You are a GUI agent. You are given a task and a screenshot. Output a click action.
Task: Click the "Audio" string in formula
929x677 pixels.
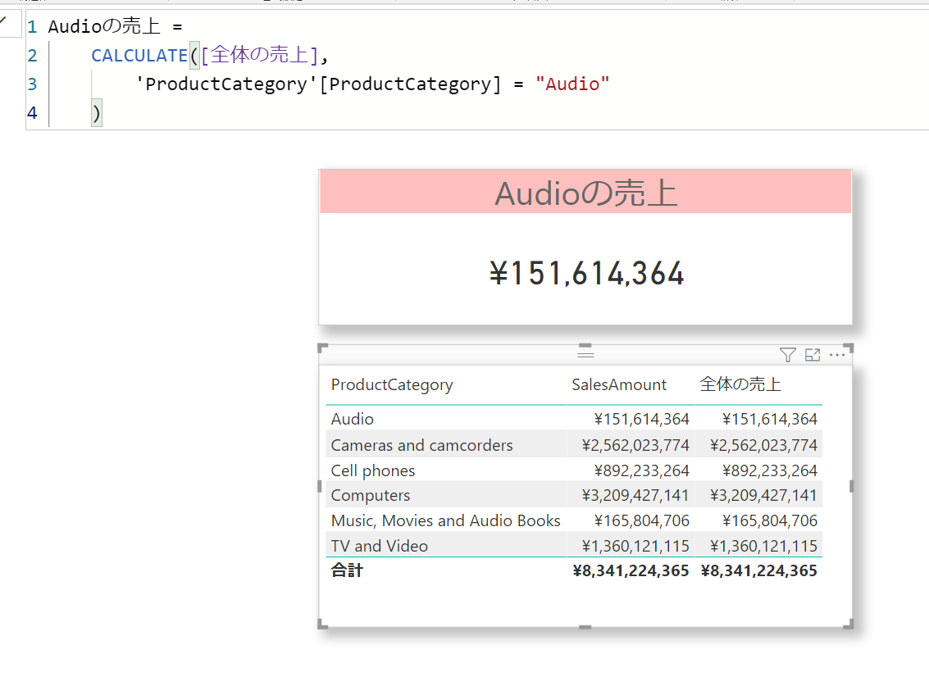[572, 84]
